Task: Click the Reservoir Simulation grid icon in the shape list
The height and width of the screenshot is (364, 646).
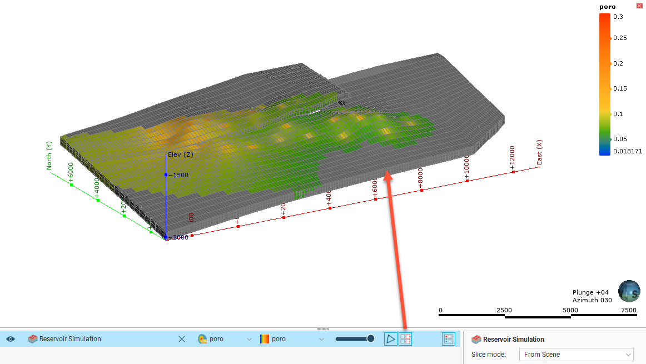Action: (33, 339)
